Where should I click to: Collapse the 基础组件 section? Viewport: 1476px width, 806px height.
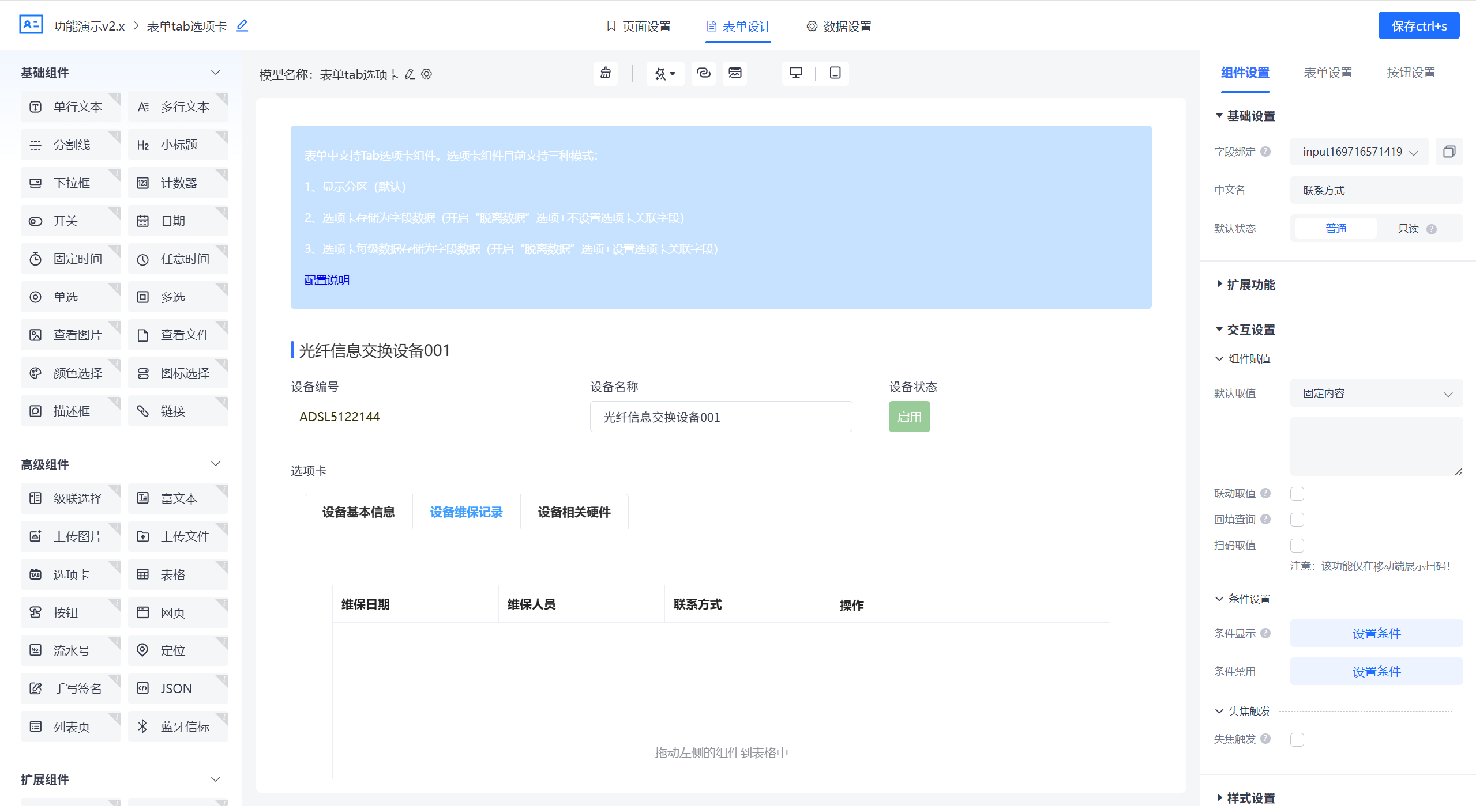pos(215,72)
